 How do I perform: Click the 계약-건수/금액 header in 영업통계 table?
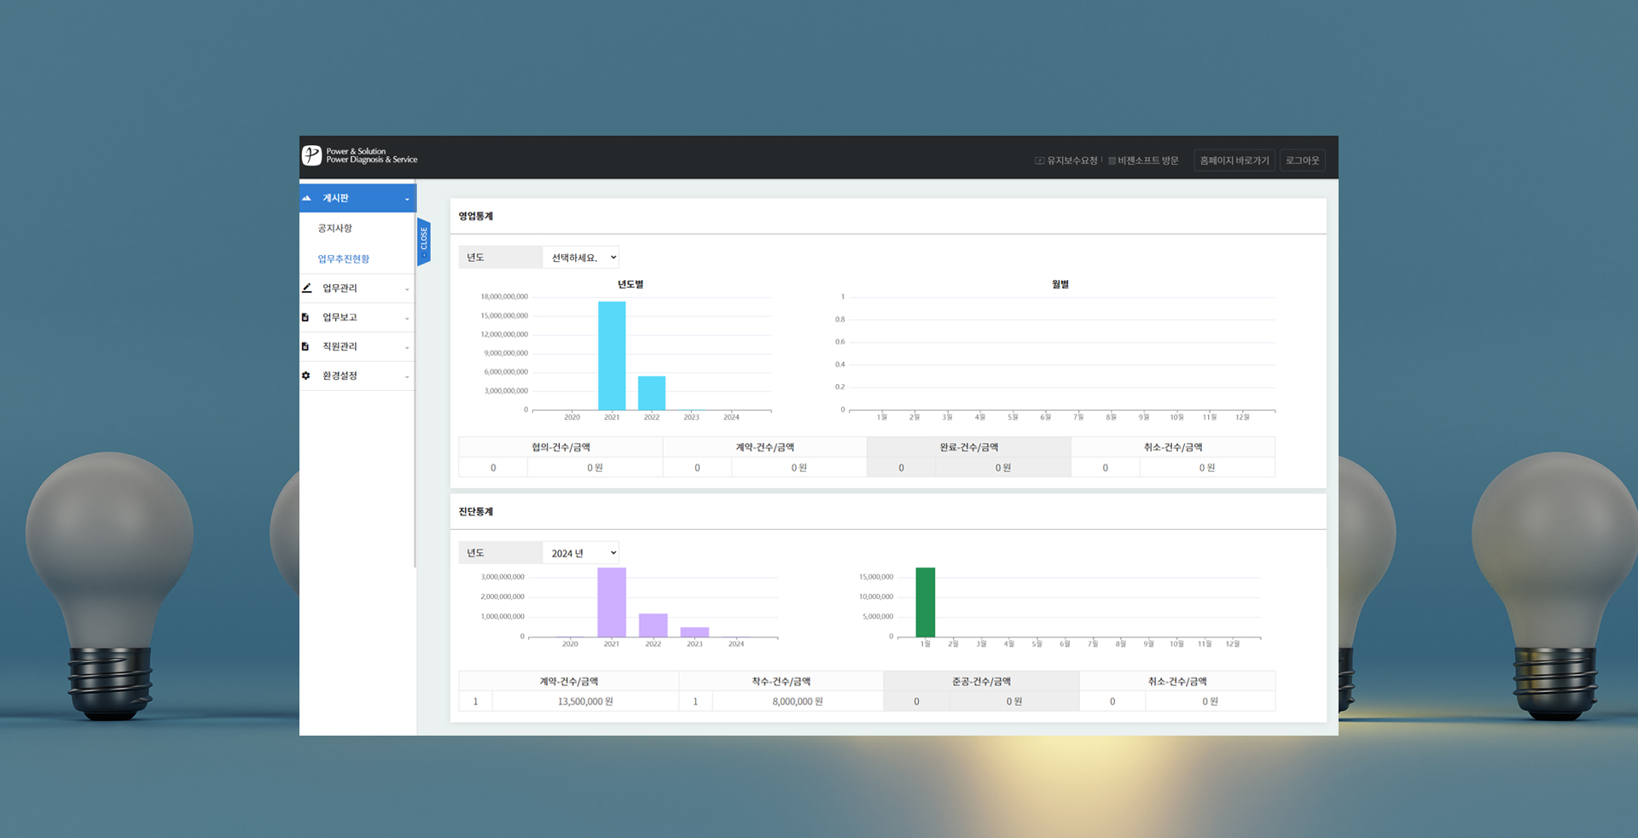(765, 447)
